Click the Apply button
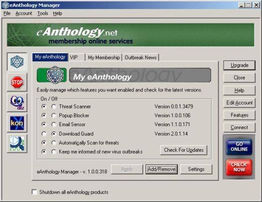 [x=127, y=169]
